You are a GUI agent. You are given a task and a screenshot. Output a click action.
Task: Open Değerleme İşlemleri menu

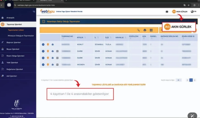tap(15, 70)
